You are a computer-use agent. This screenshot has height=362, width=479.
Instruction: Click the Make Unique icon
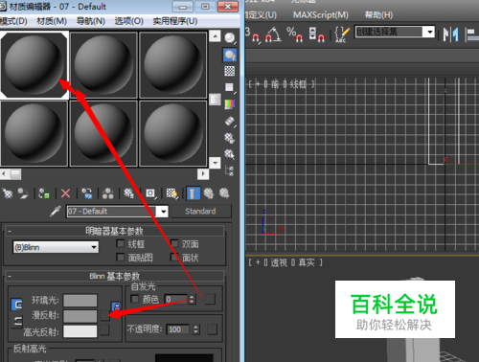[108, 193]
